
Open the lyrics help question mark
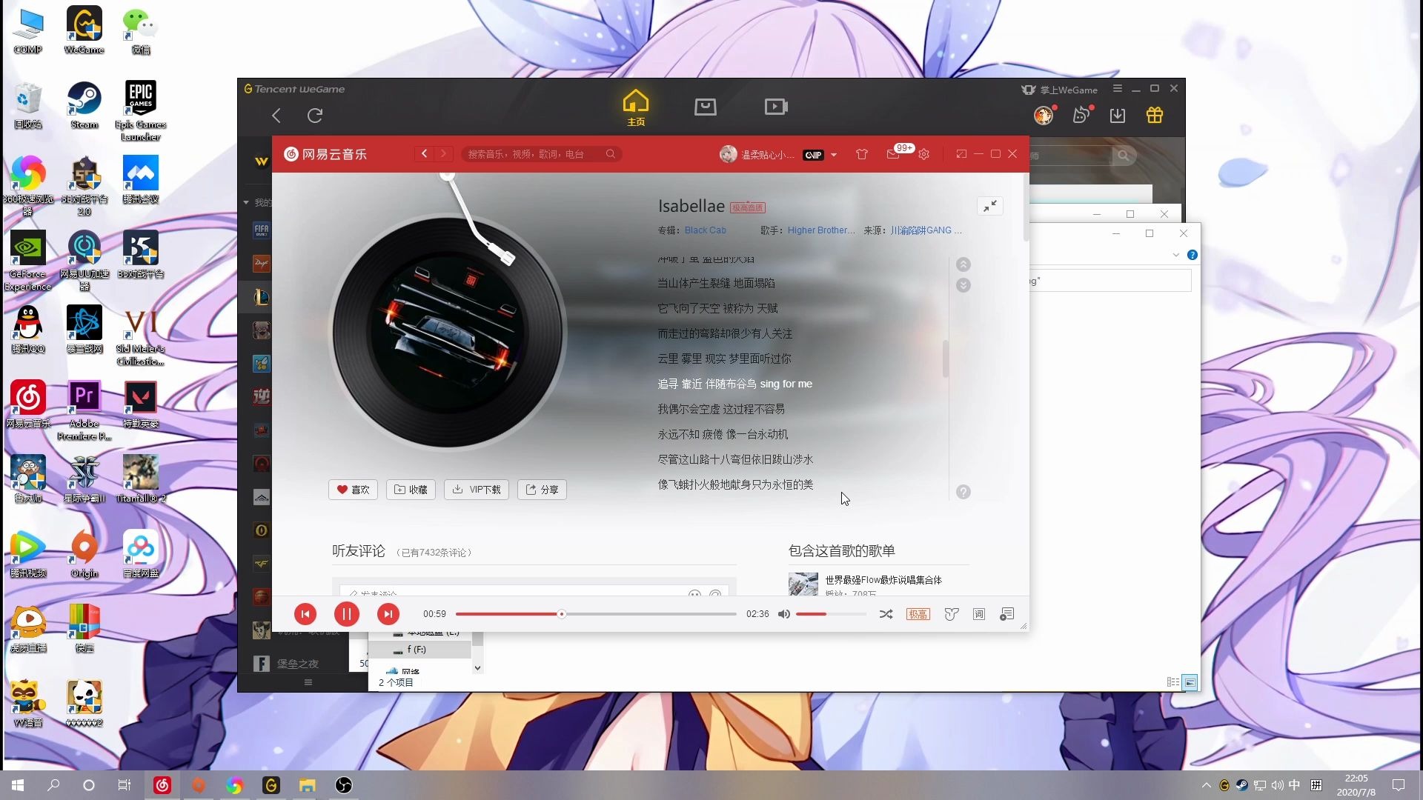click(x=963, y=492)
